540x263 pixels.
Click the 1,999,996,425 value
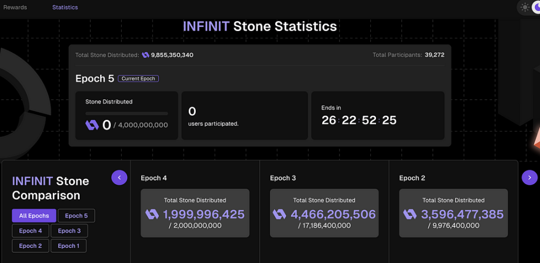click(x=204, y=214)
